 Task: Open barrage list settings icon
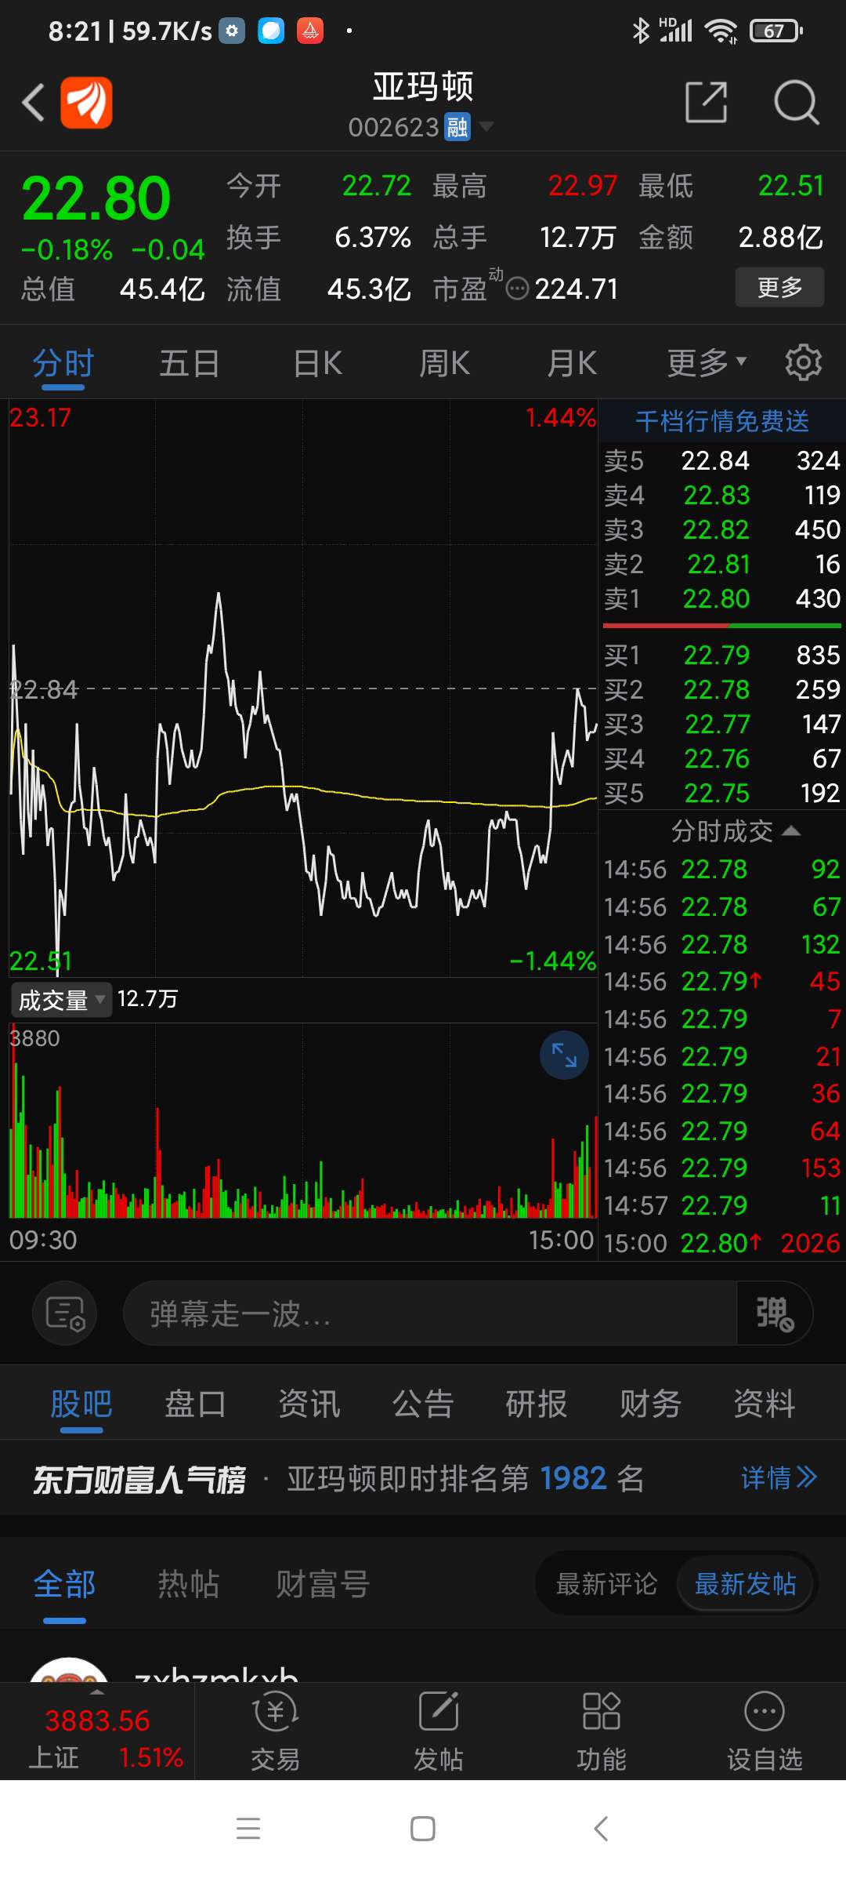point(65,1313)
